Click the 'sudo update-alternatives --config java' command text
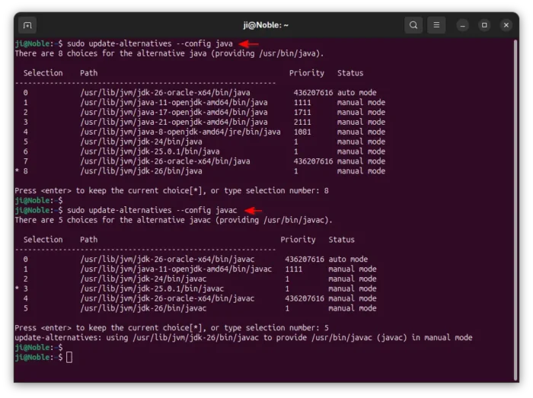Image resolution: width=533 pixels, height=398 pixels. pyautogui.click(x=149, y=44)
